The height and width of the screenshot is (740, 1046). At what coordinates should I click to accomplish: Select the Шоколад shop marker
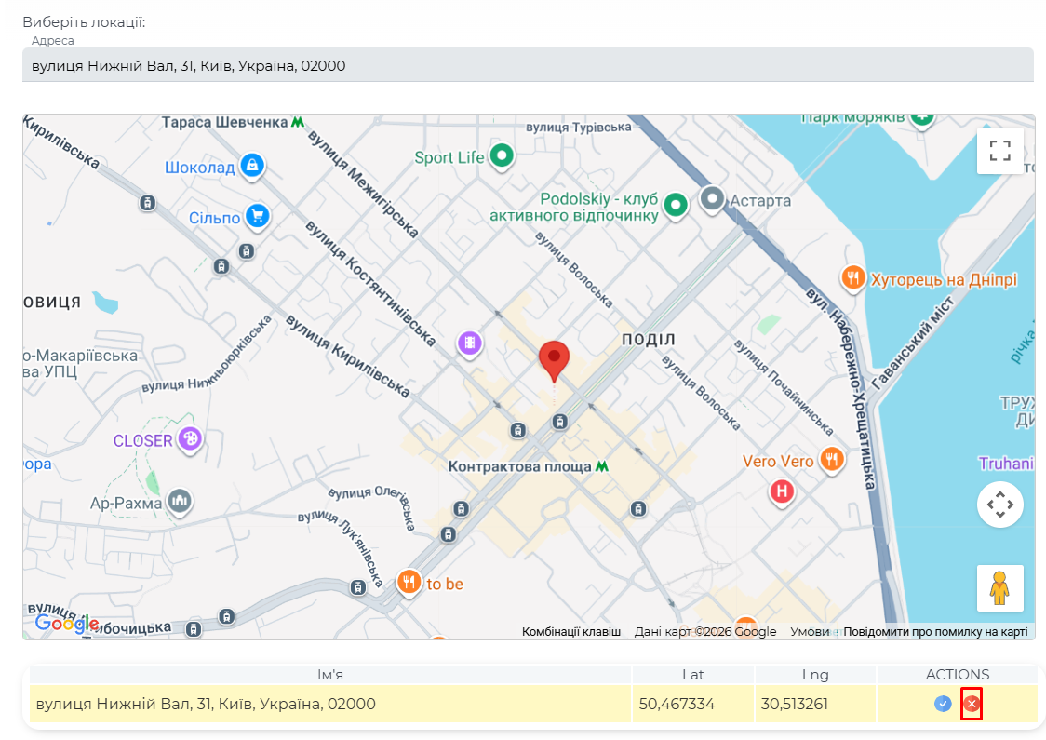(x=250, y=166)
